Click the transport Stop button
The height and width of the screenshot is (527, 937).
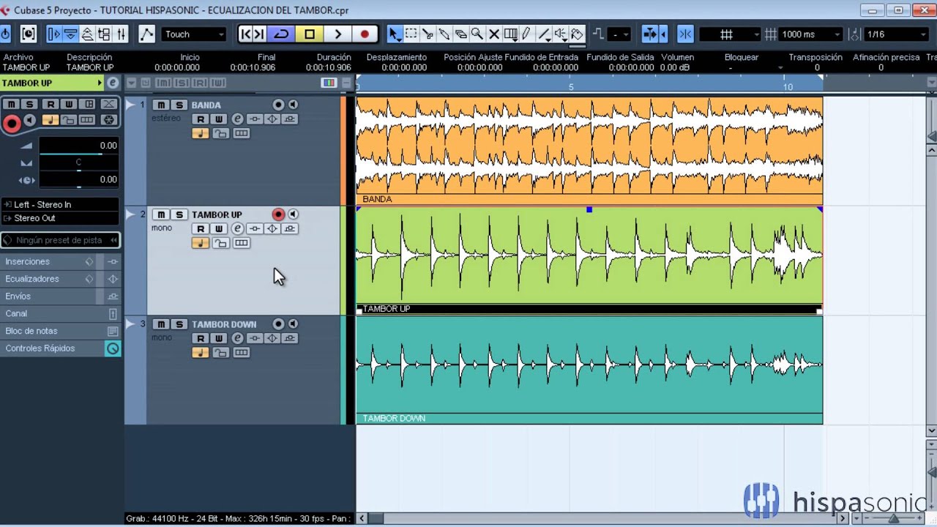pyautogui.click(x=310, y=34)
